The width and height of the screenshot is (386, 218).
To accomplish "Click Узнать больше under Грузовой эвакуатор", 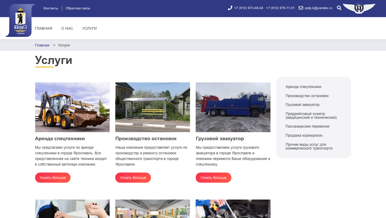I will (213, 178).
